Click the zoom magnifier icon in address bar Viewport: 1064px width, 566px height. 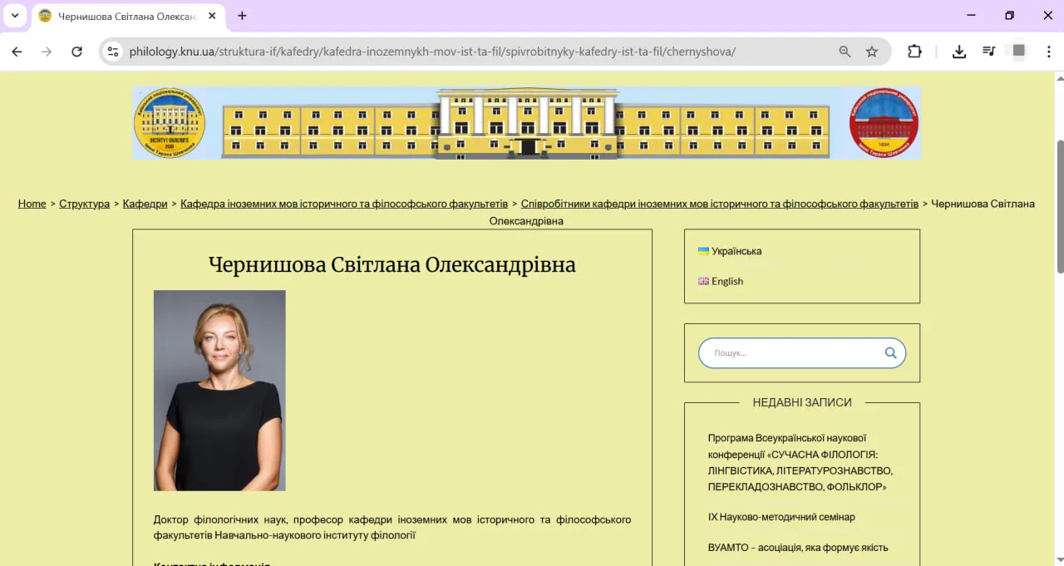845,52
